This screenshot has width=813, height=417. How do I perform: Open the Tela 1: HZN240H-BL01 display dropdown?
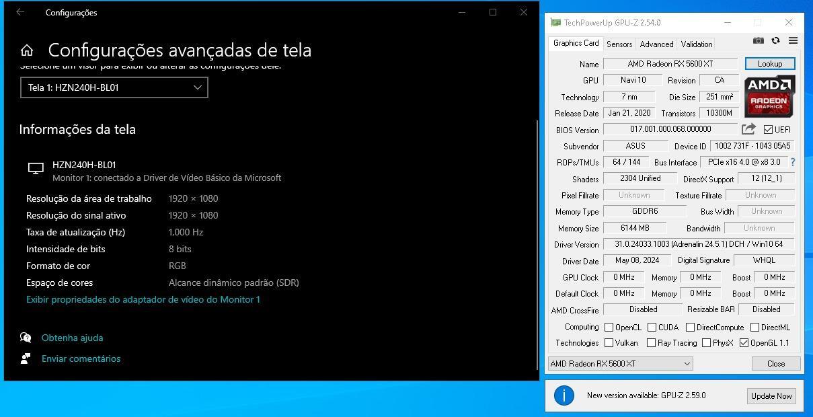[114, 87]
